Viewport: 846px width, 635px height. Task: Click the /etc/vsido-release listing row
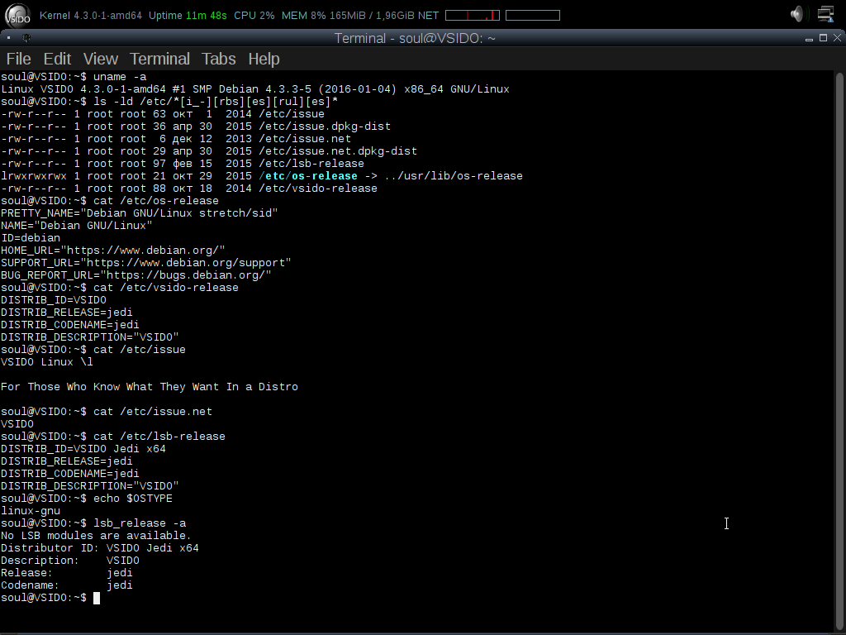pyautogui.click(x=189, y=189)
